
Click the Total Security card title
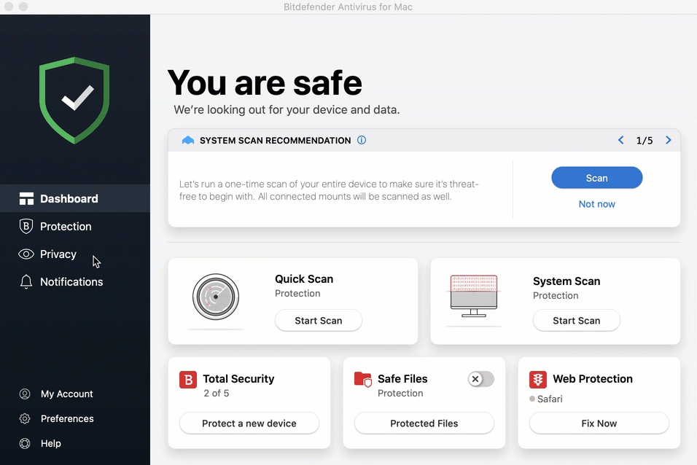pos(238,379)
